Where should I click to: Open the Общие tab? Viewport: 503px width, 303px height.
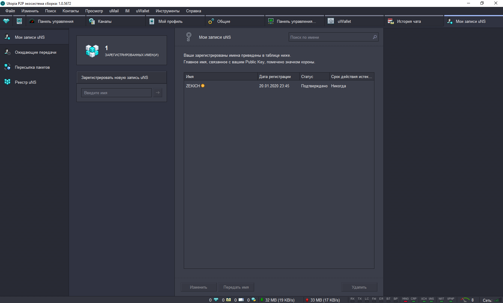click(235, 21)
